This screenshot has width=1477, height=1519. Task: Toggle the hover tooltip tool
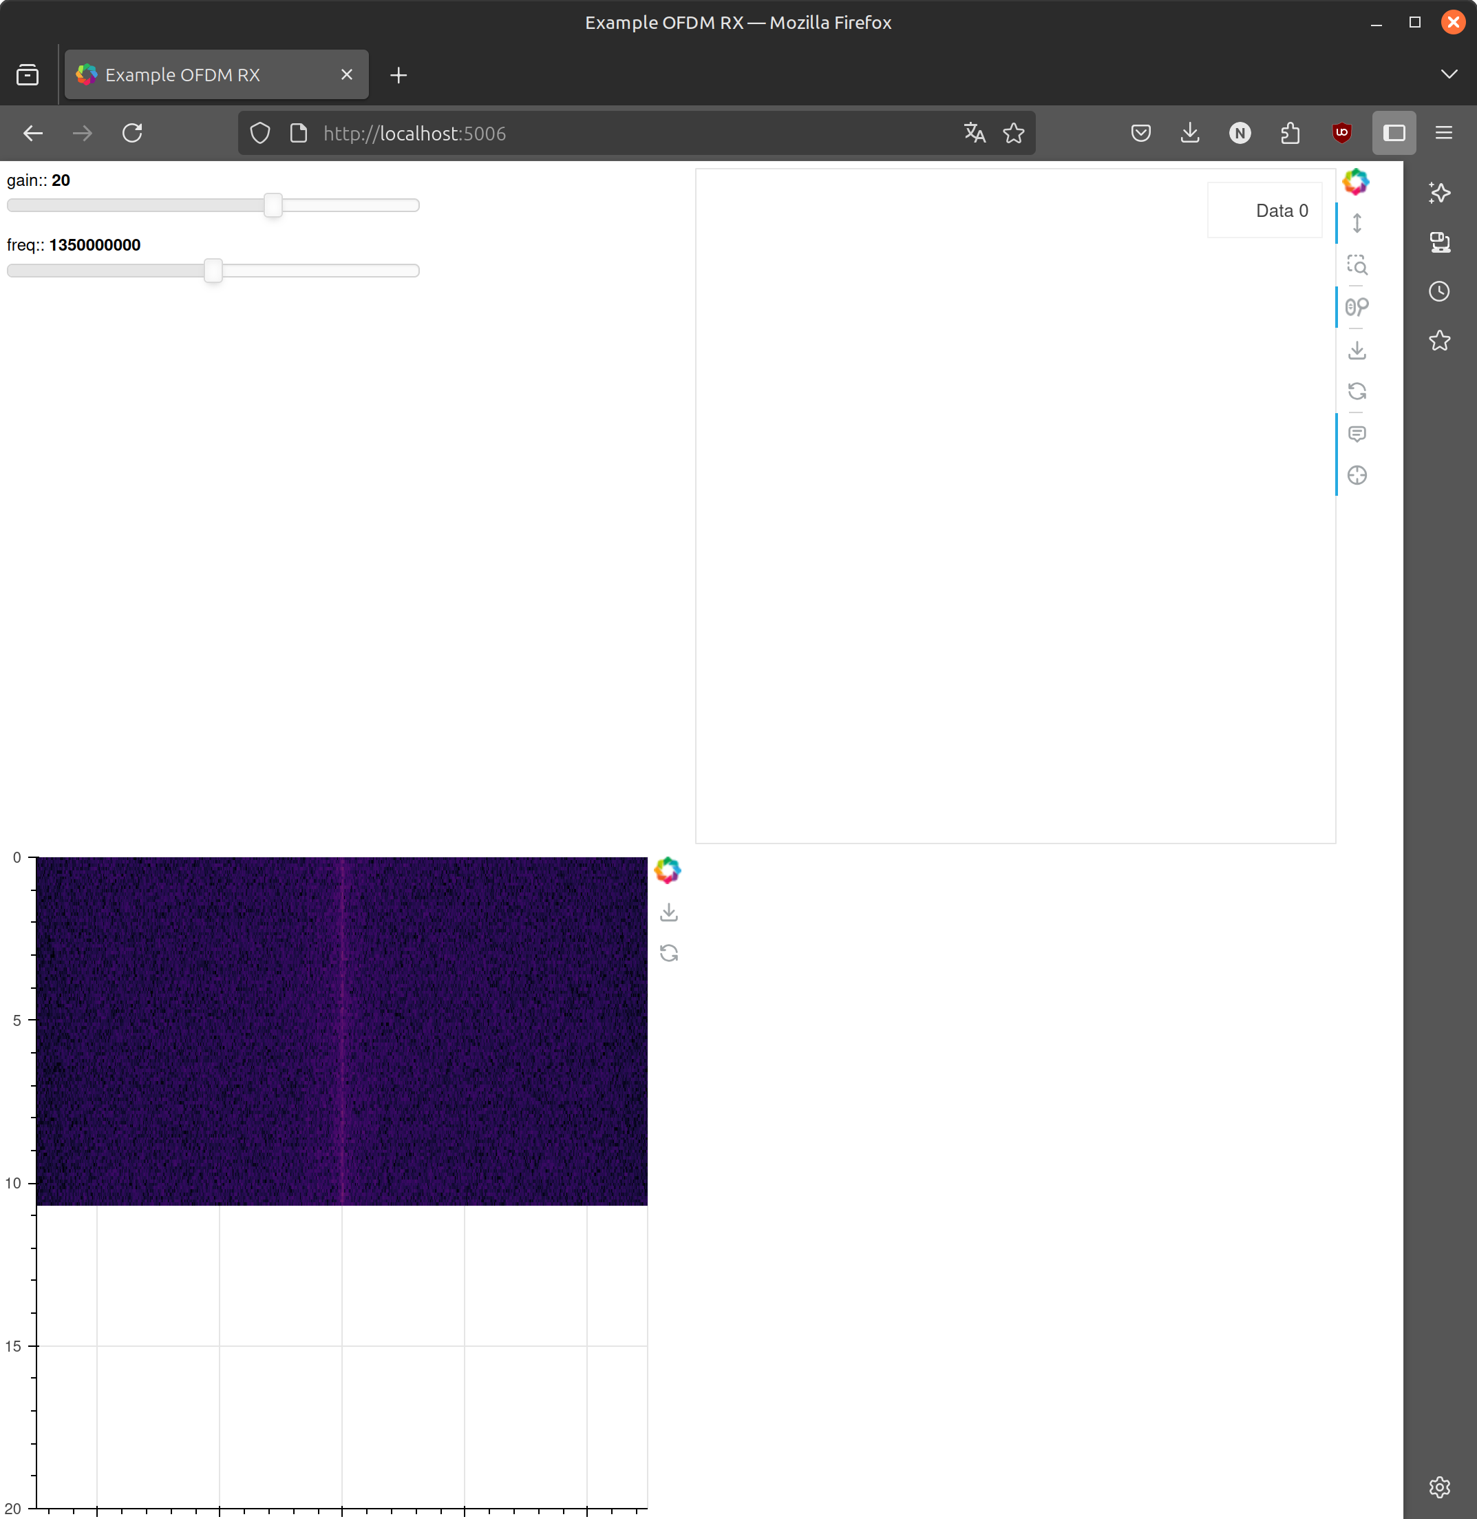point(1357,434)
